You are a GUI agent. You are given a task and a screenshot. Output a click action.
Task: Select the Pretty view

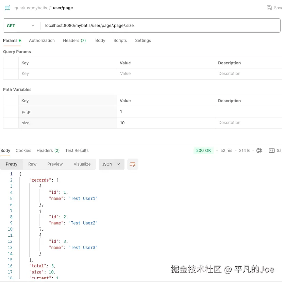pos(12,164)
